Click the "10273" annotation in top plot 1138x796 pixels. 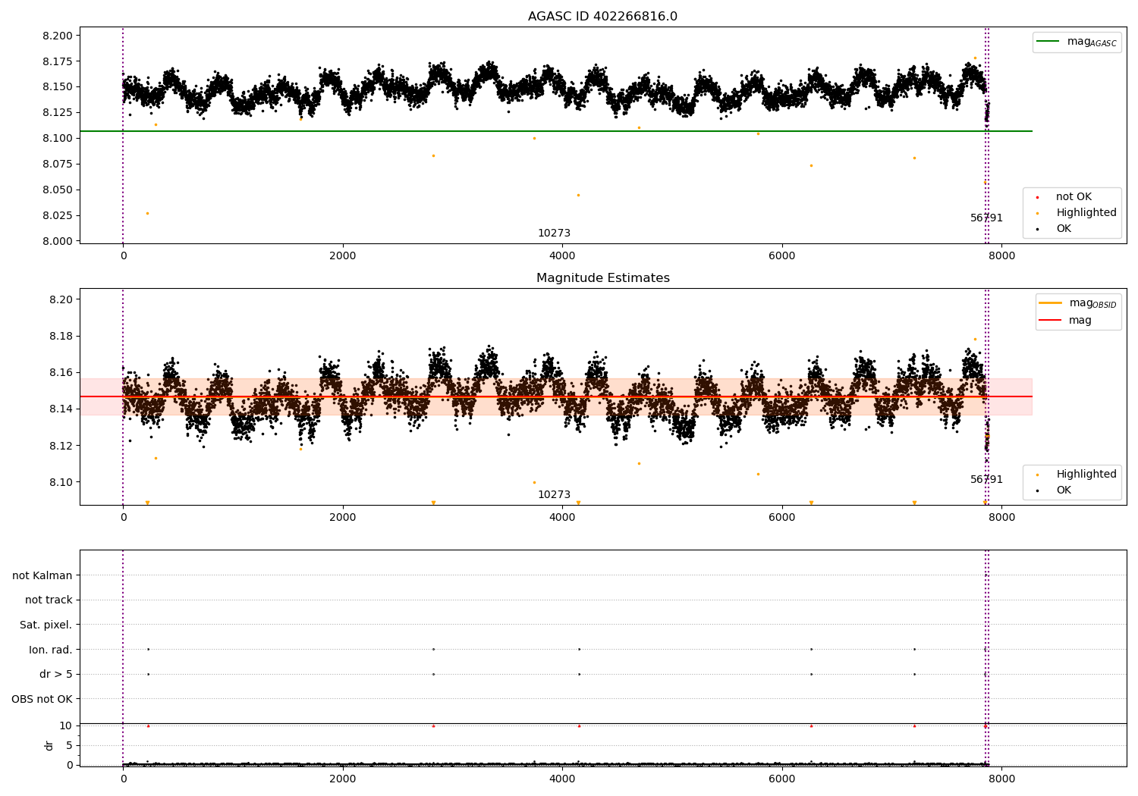pos(554,233)
